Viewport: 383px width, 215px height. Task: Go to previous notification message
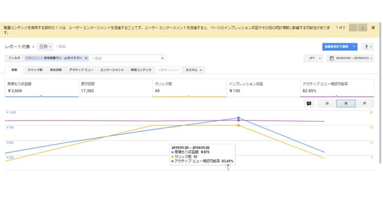pos(352,27)
